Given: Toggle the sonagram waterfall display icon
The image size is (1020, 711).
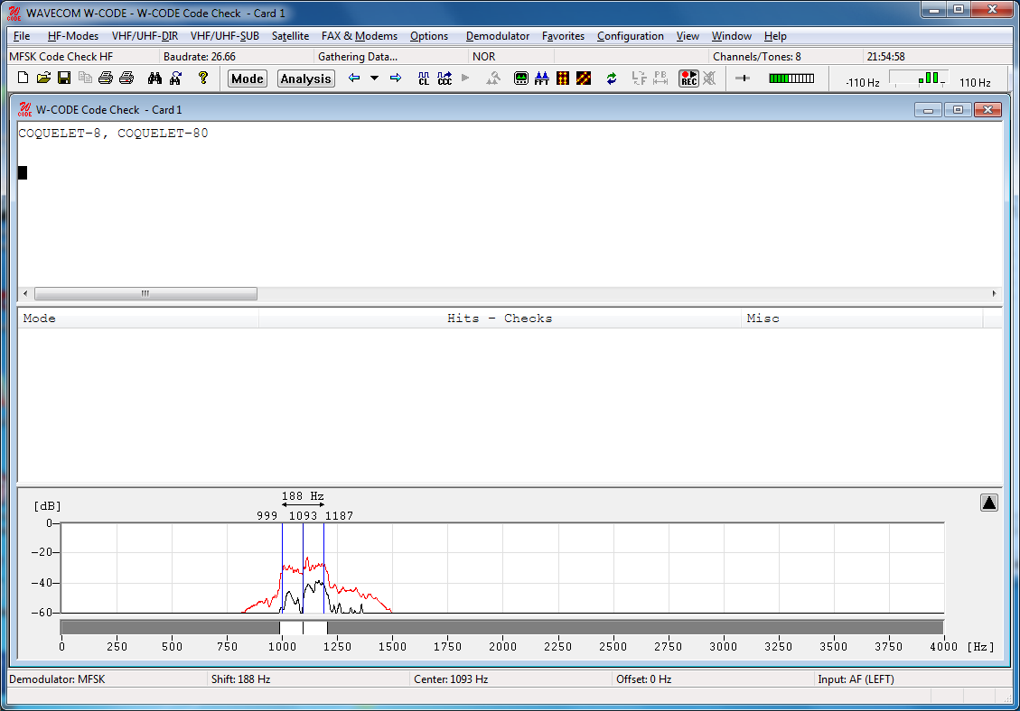Looking at the screenshot, I should tap(563, 78).
